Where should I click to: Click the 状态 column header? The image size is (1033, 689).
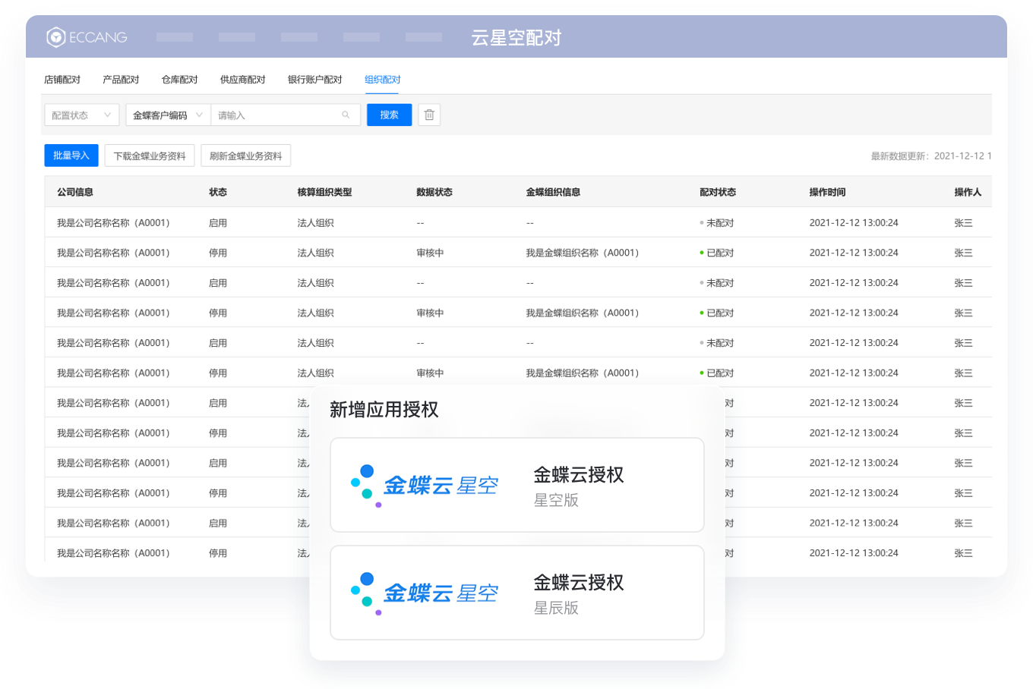coord(218,192)
